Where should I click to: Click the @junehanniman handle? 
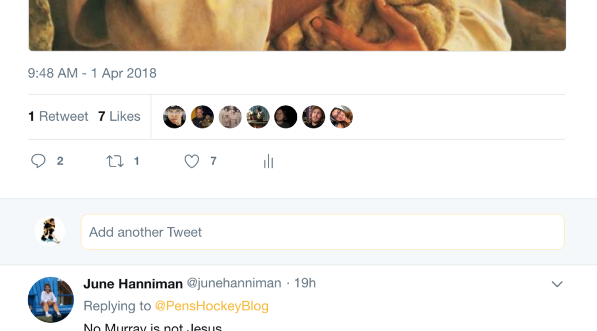coord(234,283)
